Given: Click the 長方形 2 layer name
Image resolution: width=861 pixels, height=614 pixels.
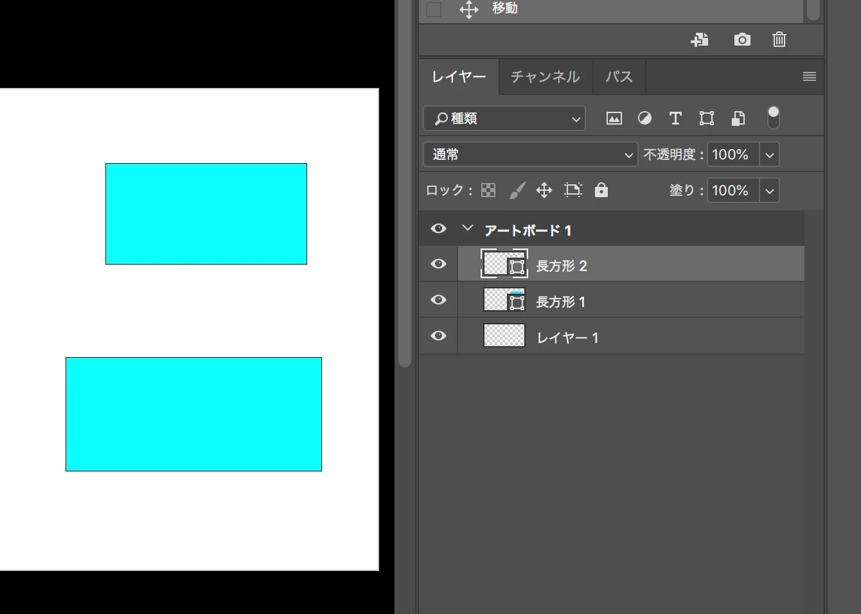Looking at the screenshot, I should click(562, 266).
